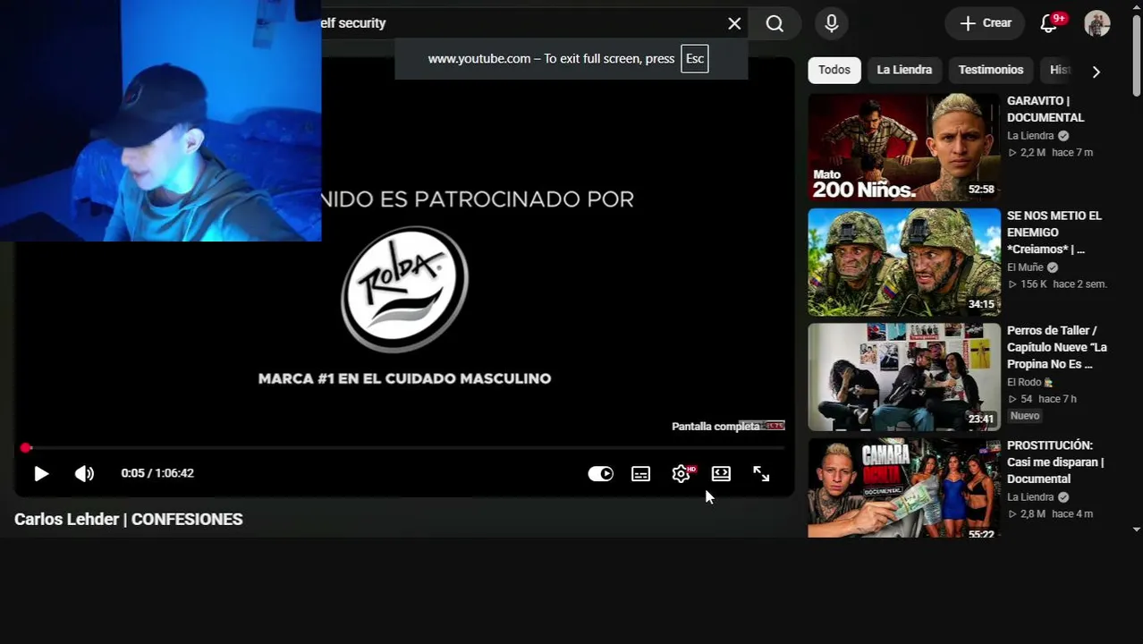Viewport: 1143px width, 644px height.
Task: Select the Testimonios filter chip
Action: click(x=991, y=70)
